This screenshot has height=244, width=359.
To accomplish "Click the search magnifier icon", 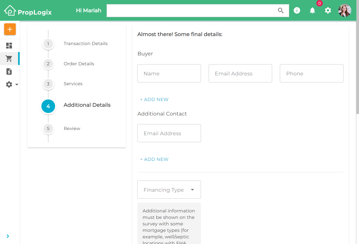I will click(281, 11).
